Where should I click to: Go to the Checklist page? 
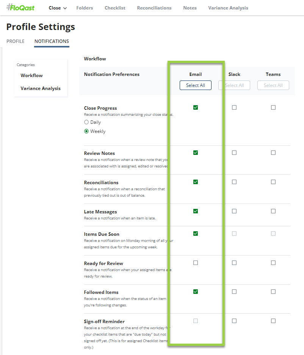tap(115, 8)
